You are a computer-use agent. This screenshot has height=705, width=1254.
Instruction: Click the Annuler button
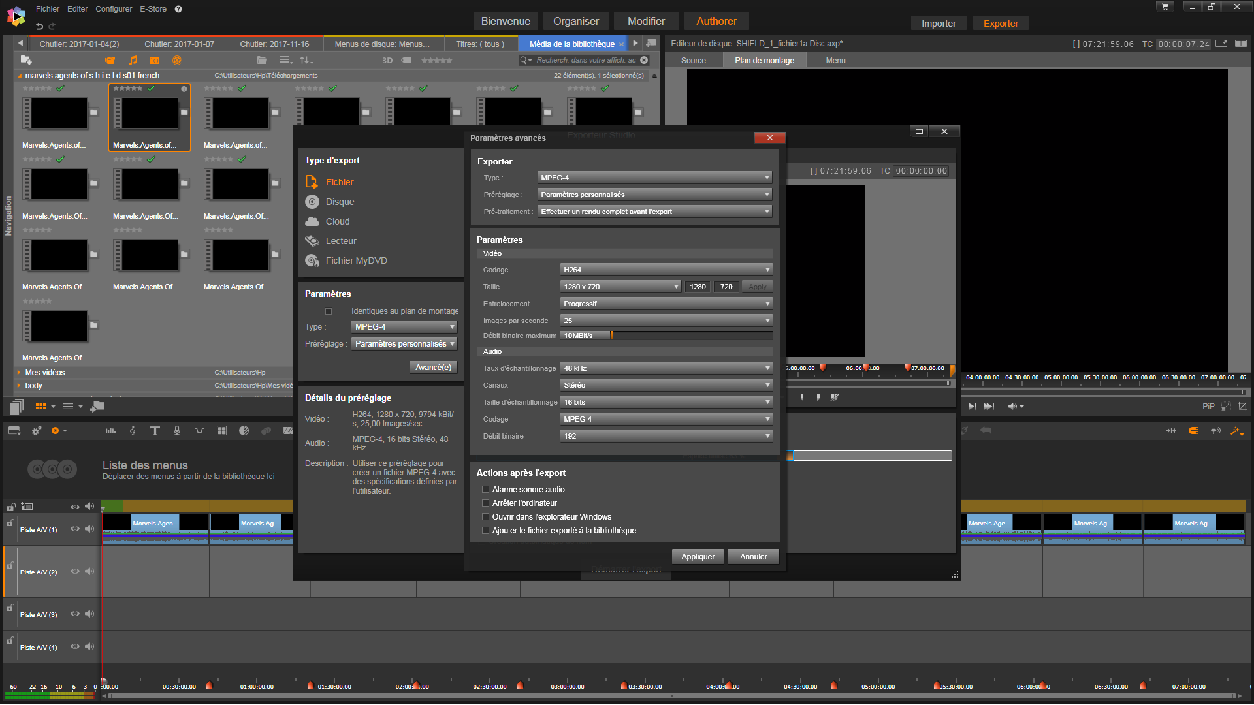(x=753, y=557)
